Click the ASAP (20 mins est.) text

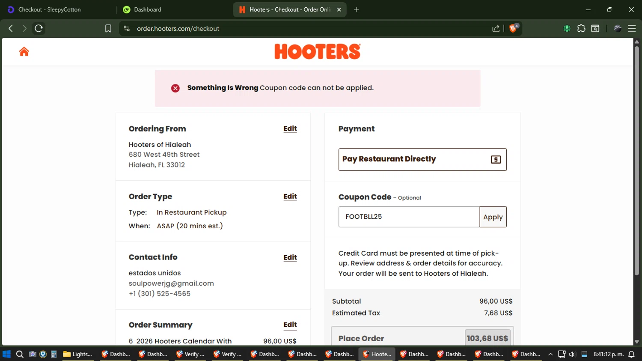coord(190,226)
